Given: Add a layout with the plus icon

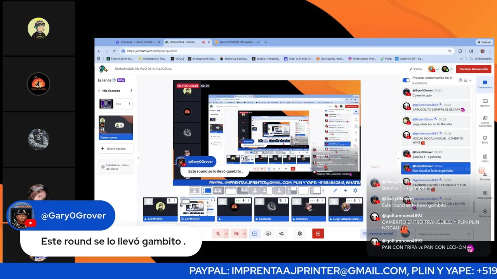Looking at the screenshot, I should 345,191.
